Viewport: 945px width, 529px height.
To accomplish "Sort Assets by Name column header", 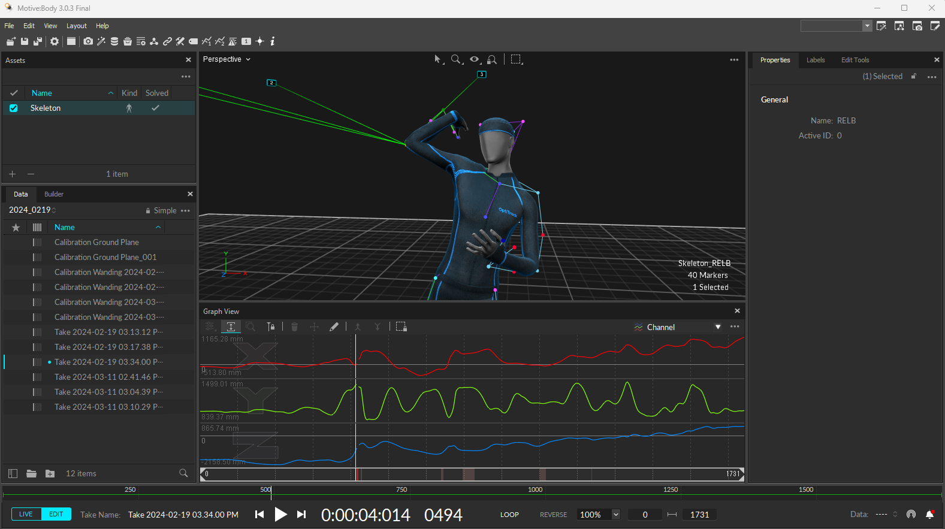I will point(73,93).
